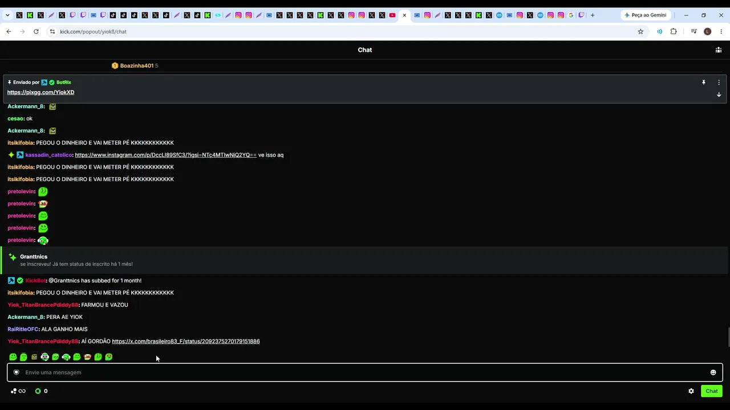Reload the page
730x410 pixels.
pos(36,31)
